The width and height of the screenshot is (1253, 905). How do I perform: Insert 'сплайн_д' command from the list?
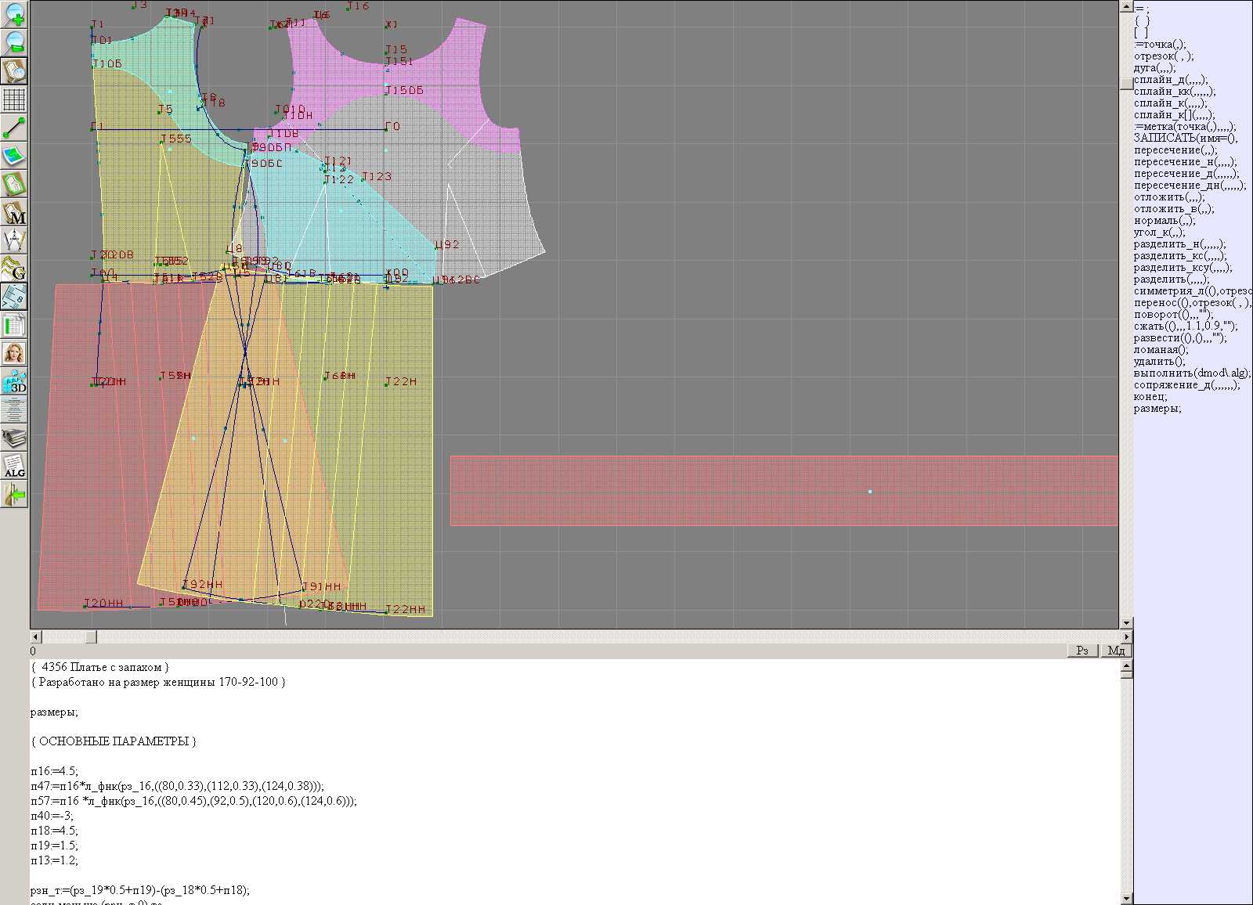(x=1170, y=80)
